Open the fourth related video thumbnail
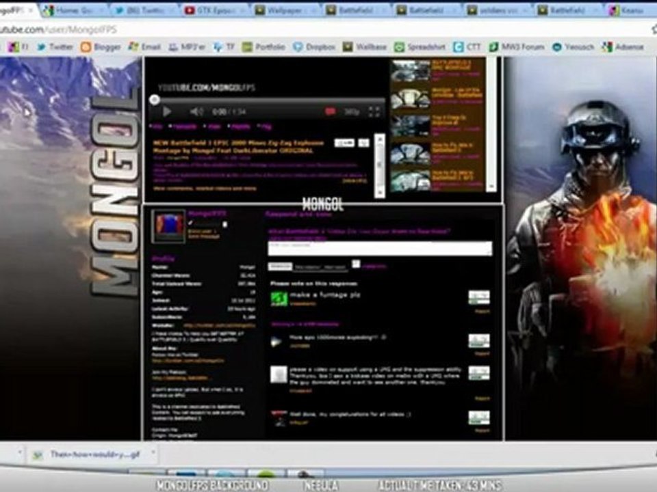The width and height of the screenshot is (657, 492). tap(410, 153)
